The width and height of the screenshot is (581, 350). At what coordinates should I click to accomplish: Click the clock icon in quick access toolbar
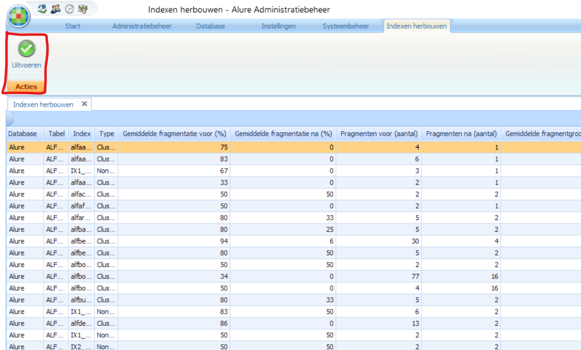tap(69, 8)
